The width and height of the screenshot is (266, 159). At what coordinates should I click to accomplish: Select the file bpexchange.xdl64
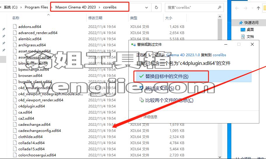[34, 69]
